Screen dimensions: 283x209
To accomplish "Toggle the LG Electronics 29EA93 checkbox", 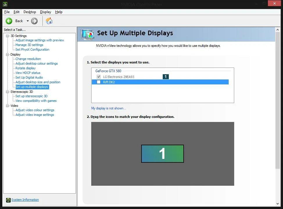I will (98, 77).
